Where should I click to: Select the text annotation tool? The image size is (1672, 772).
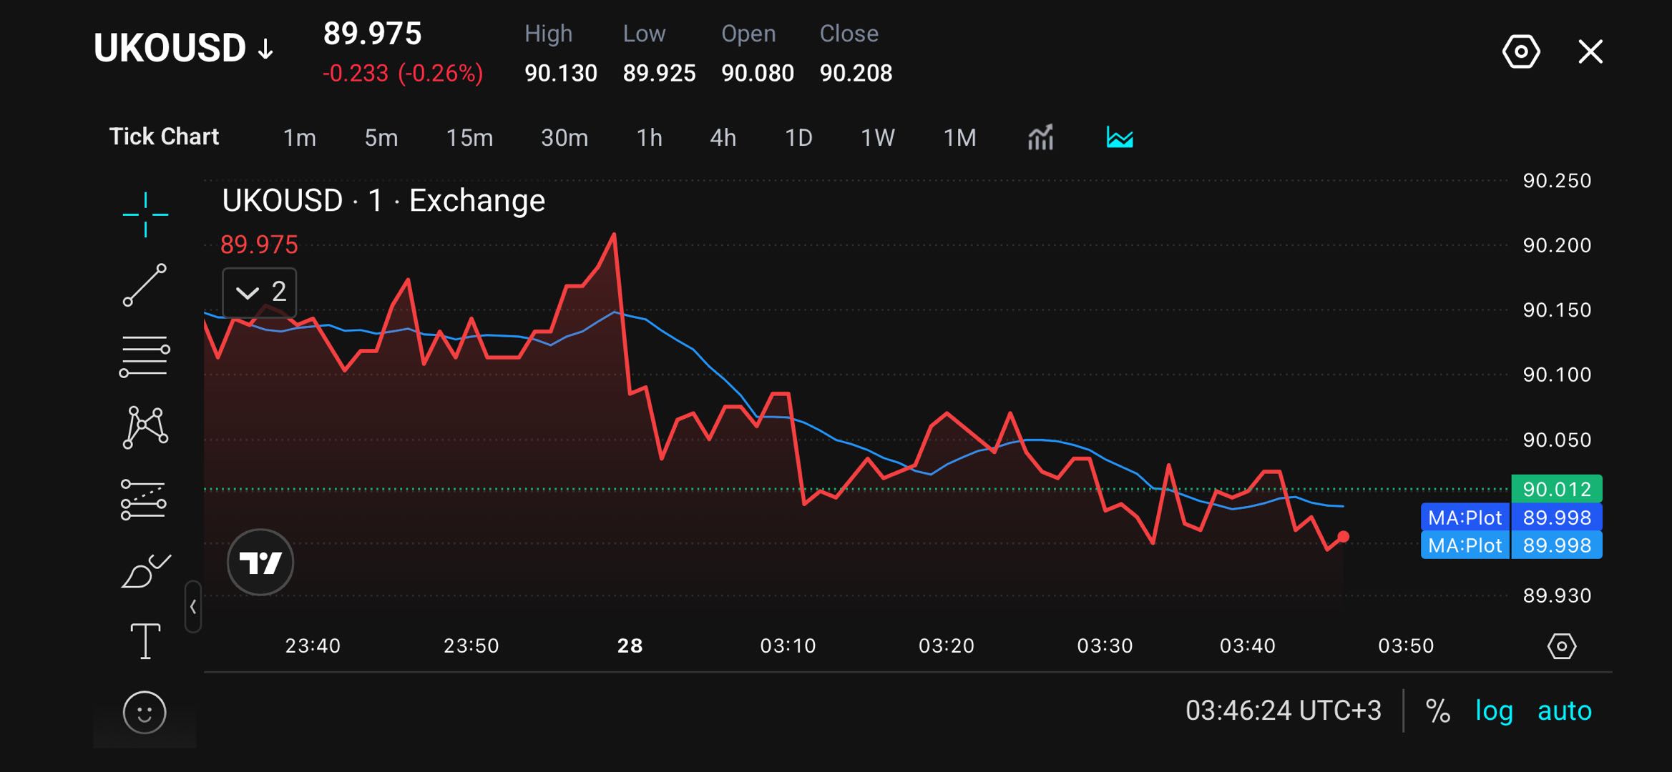coord(145,640)
